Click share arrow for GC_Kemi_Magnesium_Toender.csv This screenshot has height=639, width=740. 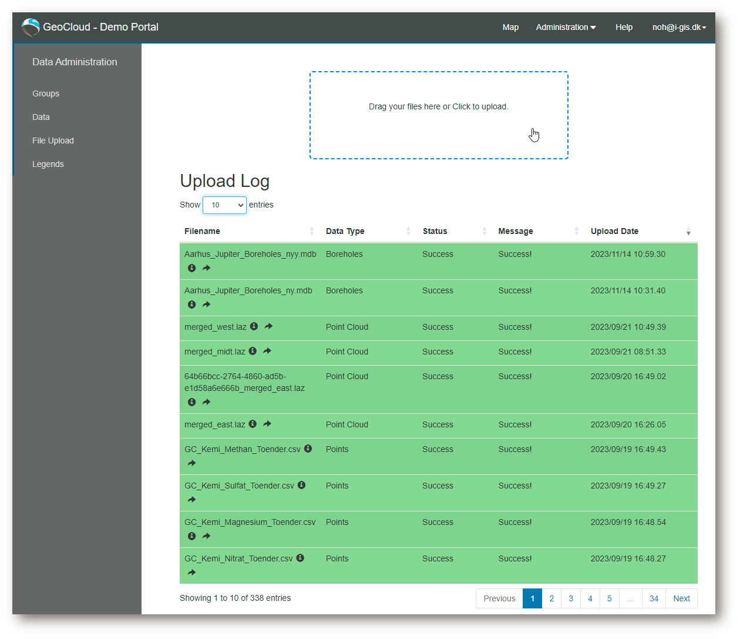coord(206,536)
